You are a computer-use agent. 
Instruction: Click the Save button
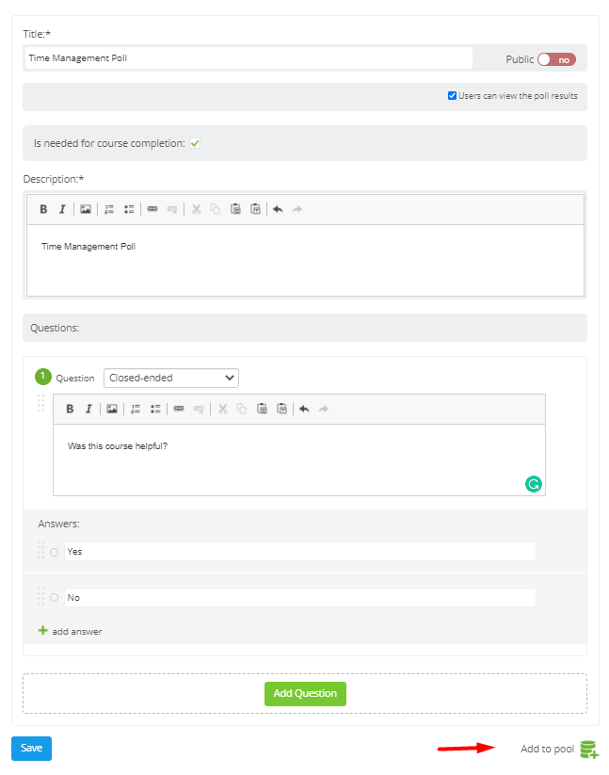pyautogui.click(x=30, y=748)
